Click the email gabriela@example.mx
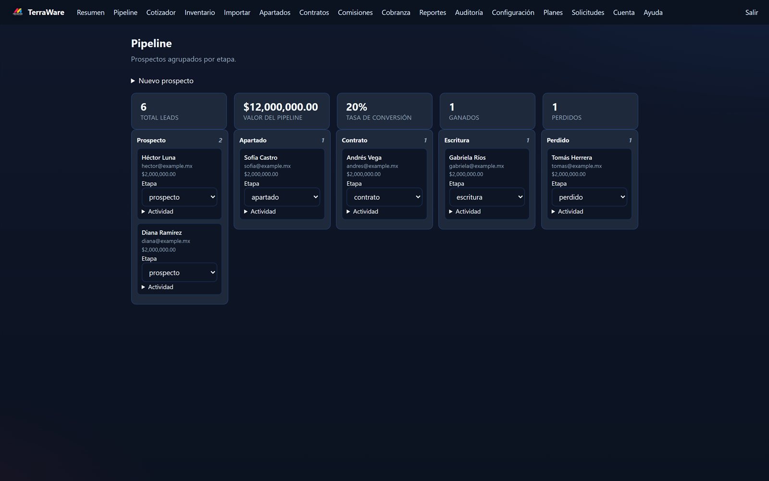 click(476, 166)
